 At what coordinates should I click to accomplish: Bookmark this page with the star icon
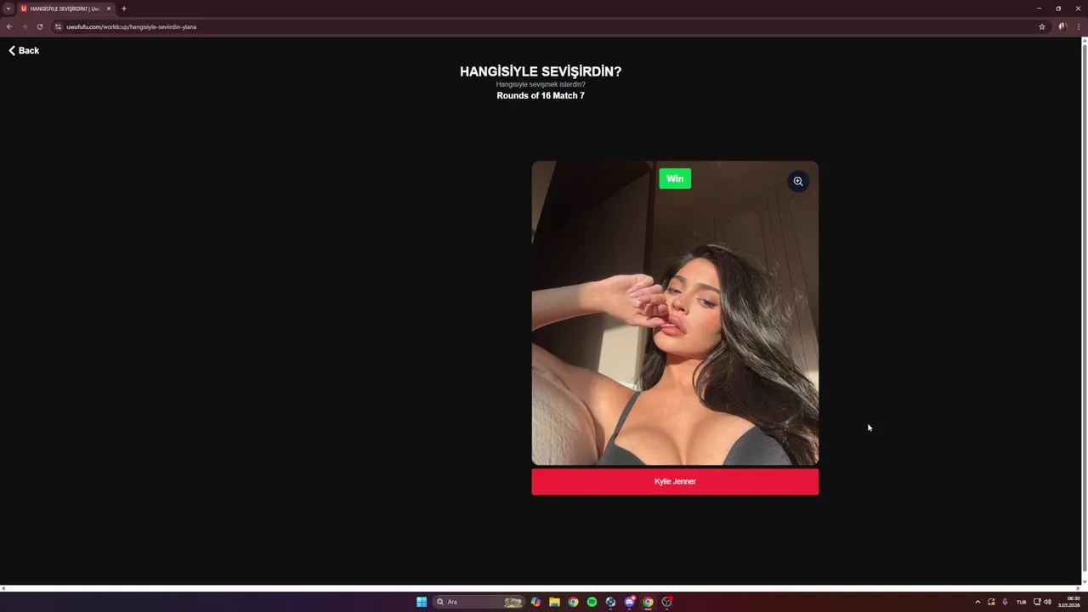pyautogui.click(x=1042, y=26)
